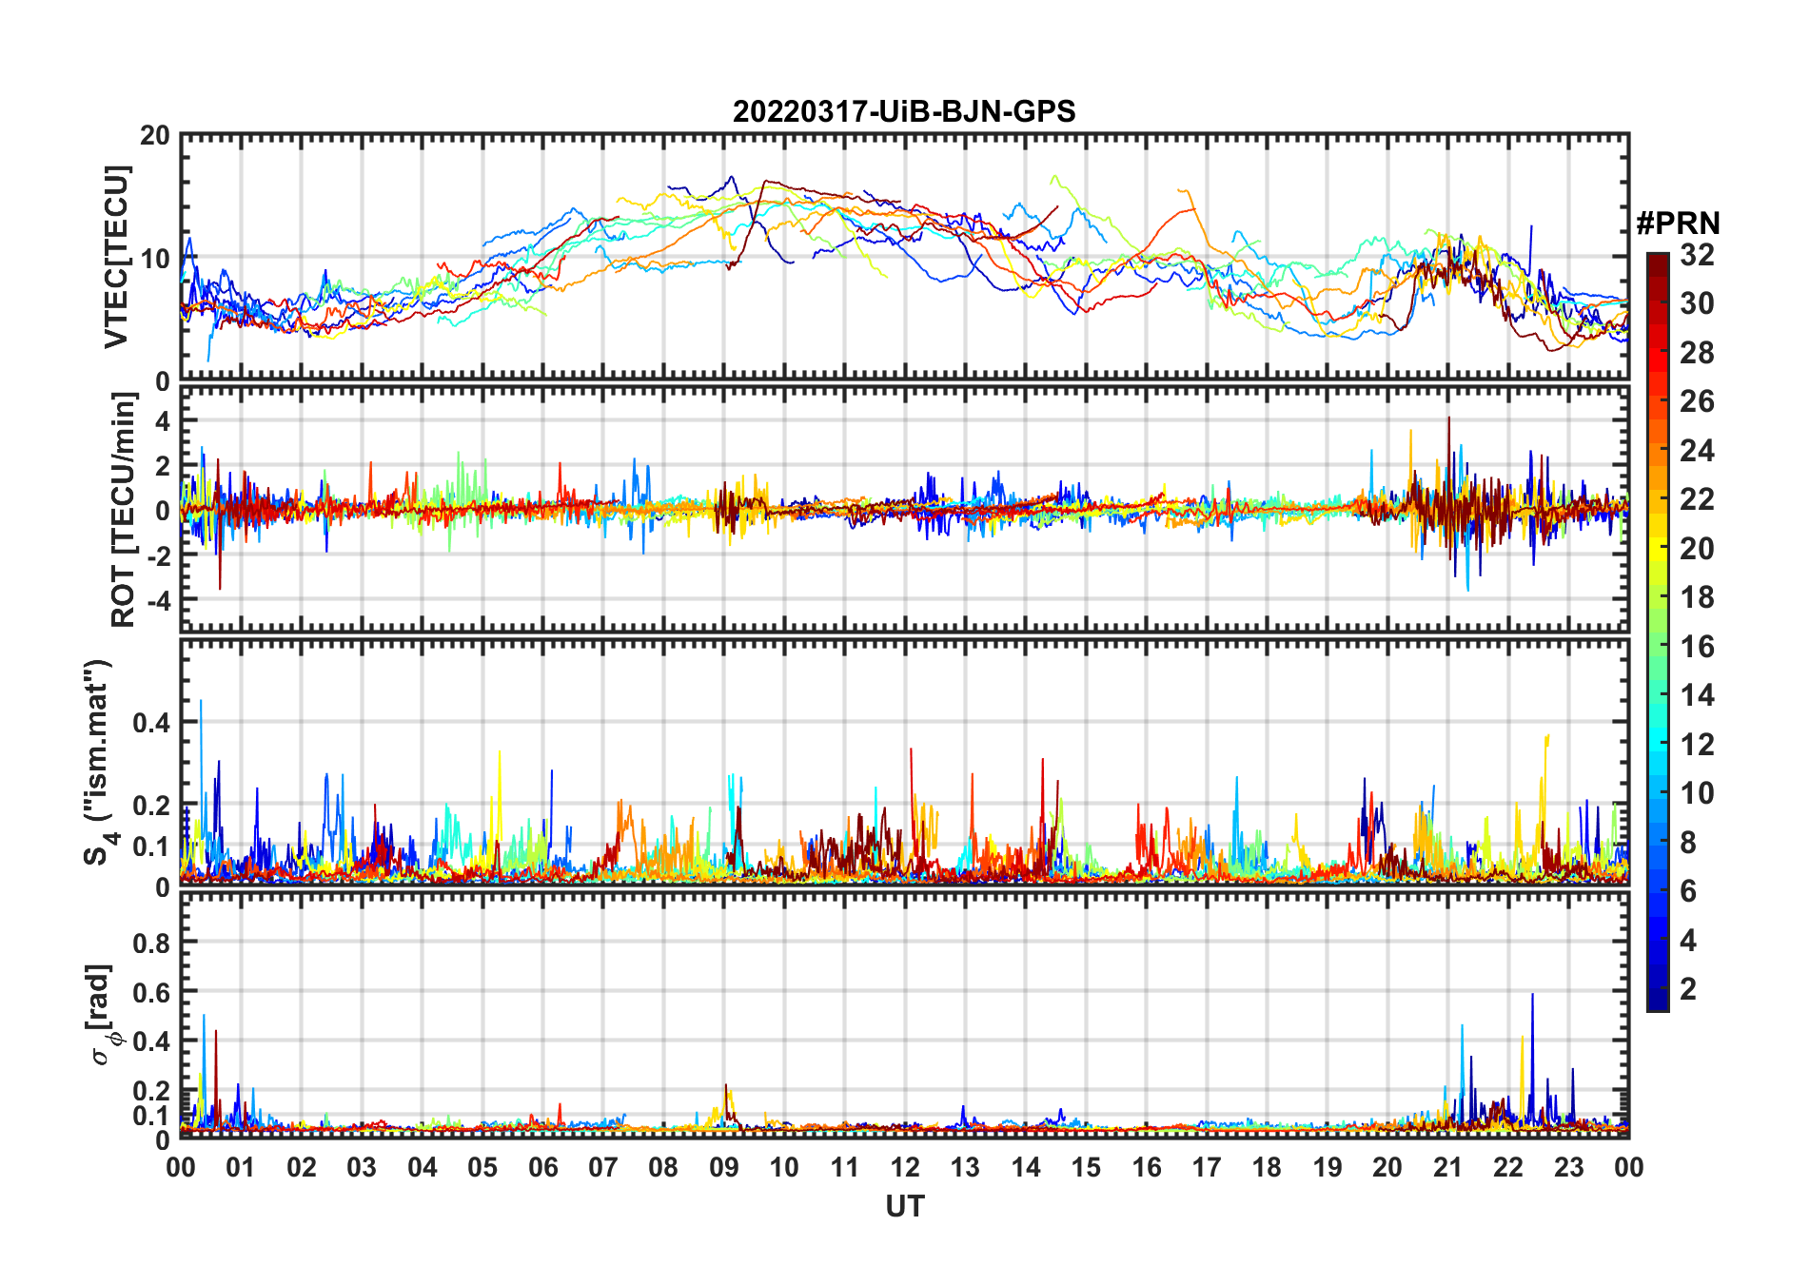Click colorbar tick label 12
1810x1265 pixels.
[1697, 744]
